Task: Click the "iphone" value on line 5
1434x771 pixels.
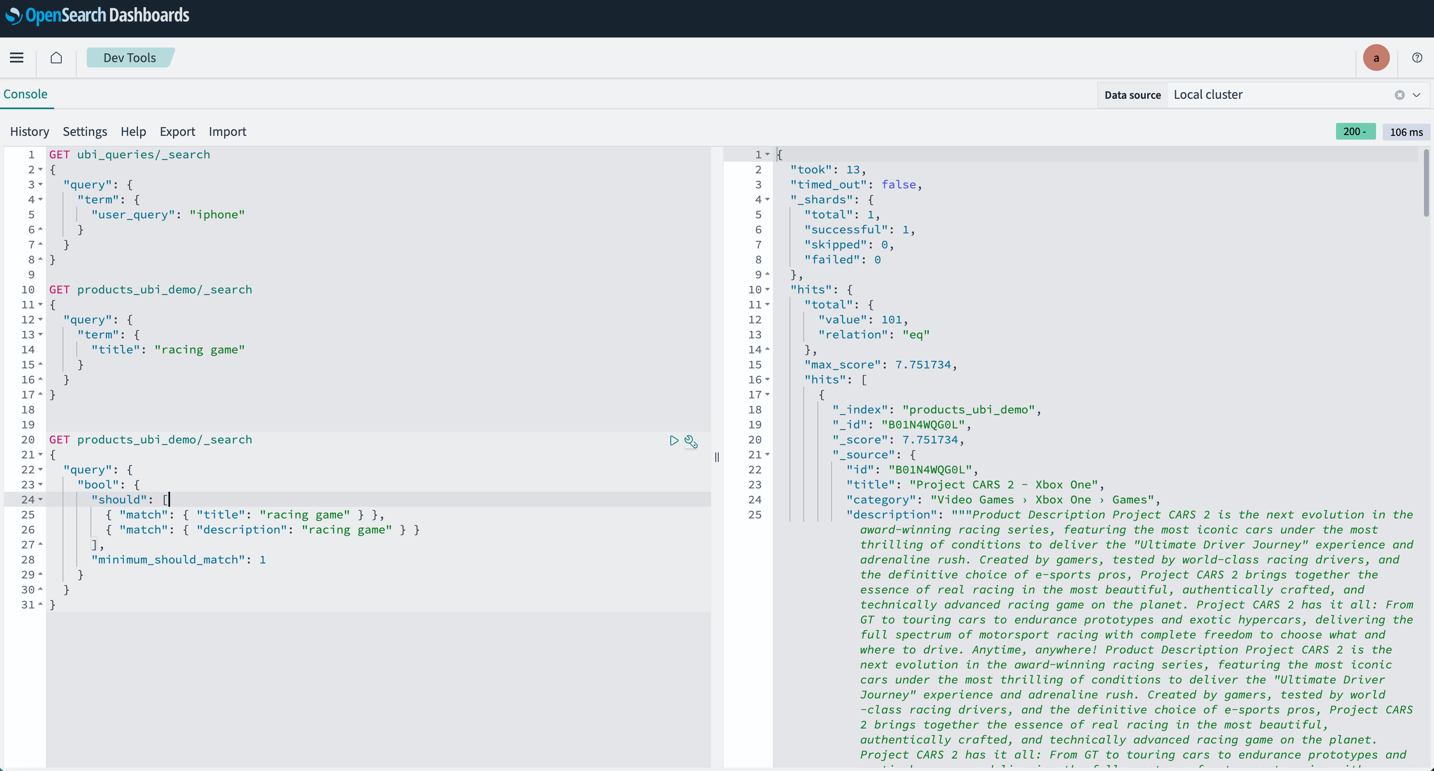Action: [x=217, y=215]
